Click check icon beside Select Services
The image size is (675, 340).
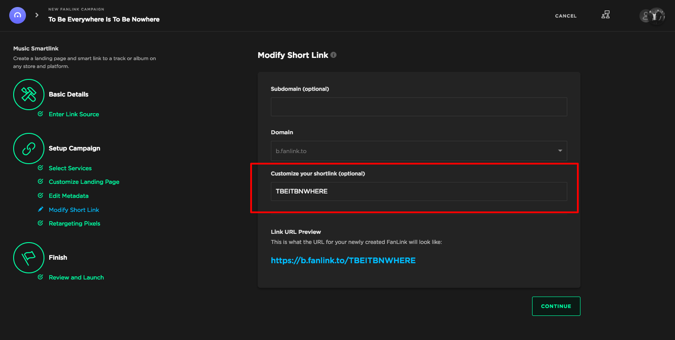pyautogui.click(x=40, y=168)
